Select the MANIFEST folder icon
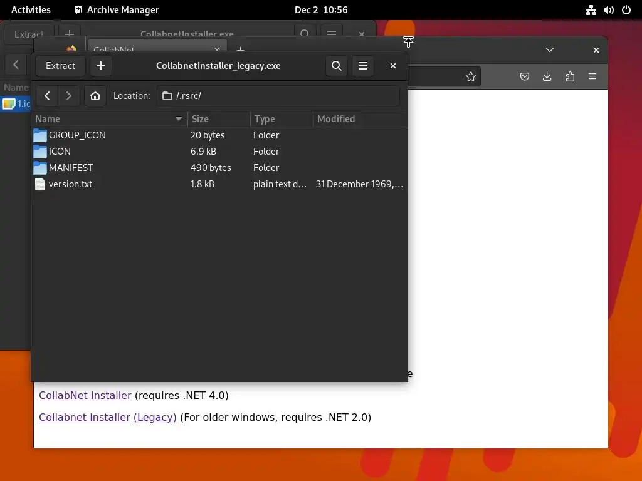The width and height of the screenshot is (642, 481). 39,168
